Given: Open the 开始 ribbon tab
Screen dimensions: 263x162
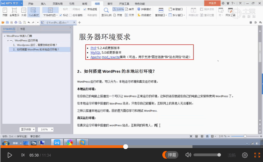Looking at the screenshot, I should pyautogui.click(x=31, y=4).
